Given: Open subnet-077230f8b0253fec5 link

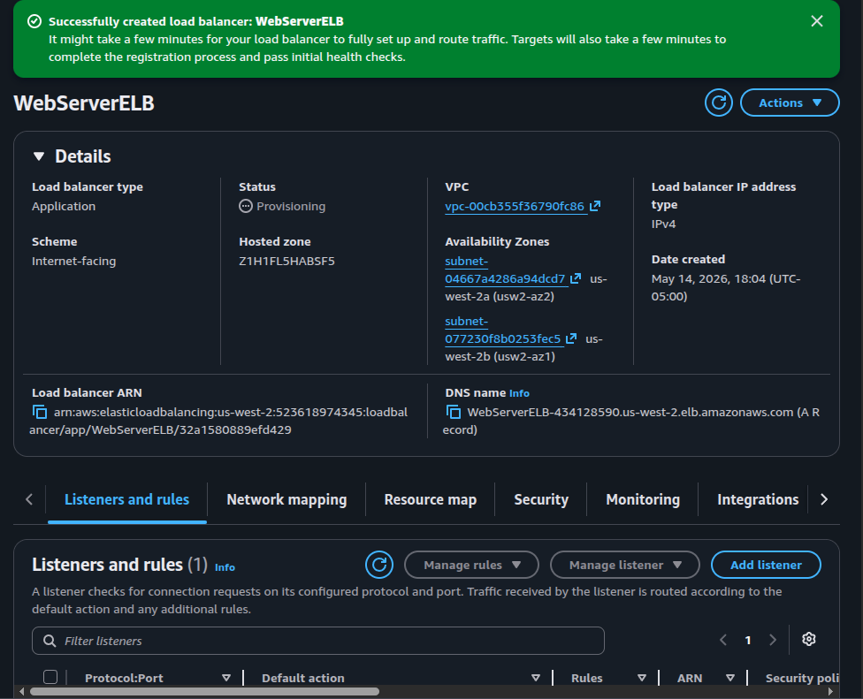Looking at the screenshot, I should tap(502, 330).
